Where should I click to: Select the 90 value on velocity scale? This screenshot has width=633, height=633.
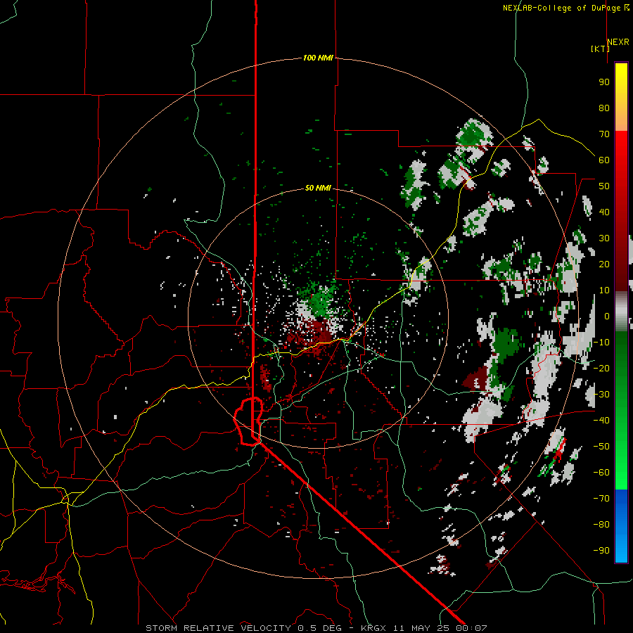pyautogui.click(x=604, y=82)
